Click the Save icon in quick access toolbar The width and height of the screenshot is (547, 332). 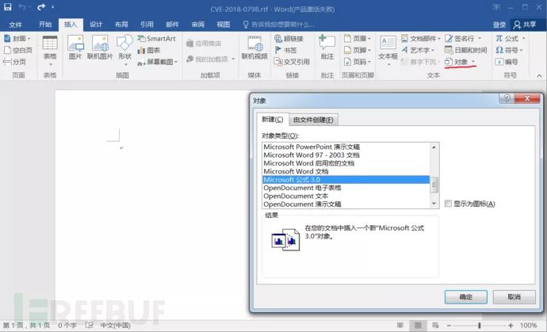7,7
